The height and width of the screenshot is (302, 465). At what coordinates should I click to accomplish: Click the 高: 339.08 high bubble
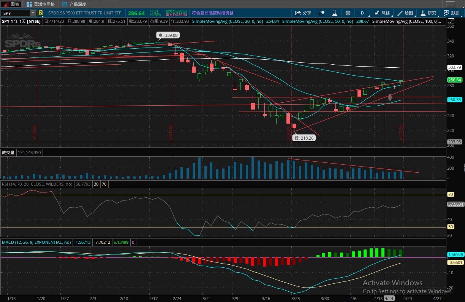pos(168,35)
